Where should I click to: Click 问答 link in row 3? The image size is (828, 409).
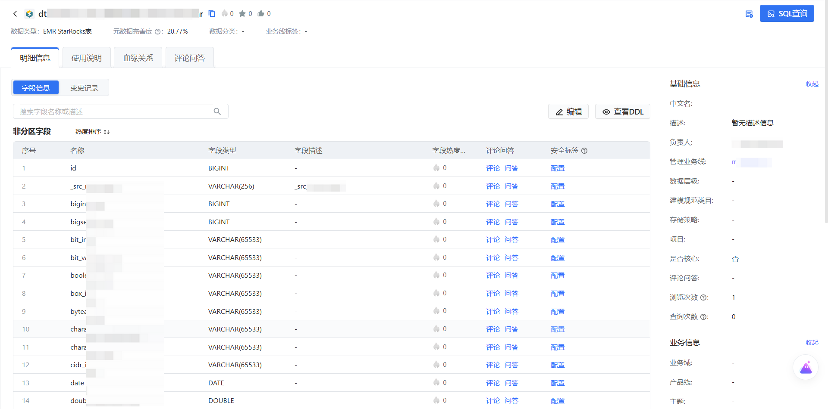(511, 204)
